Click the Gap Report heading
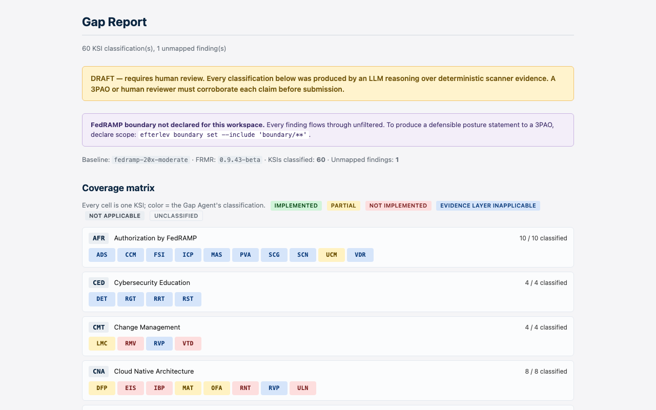The width and height of the screenshot is (656, 410). tap(114, 22)
